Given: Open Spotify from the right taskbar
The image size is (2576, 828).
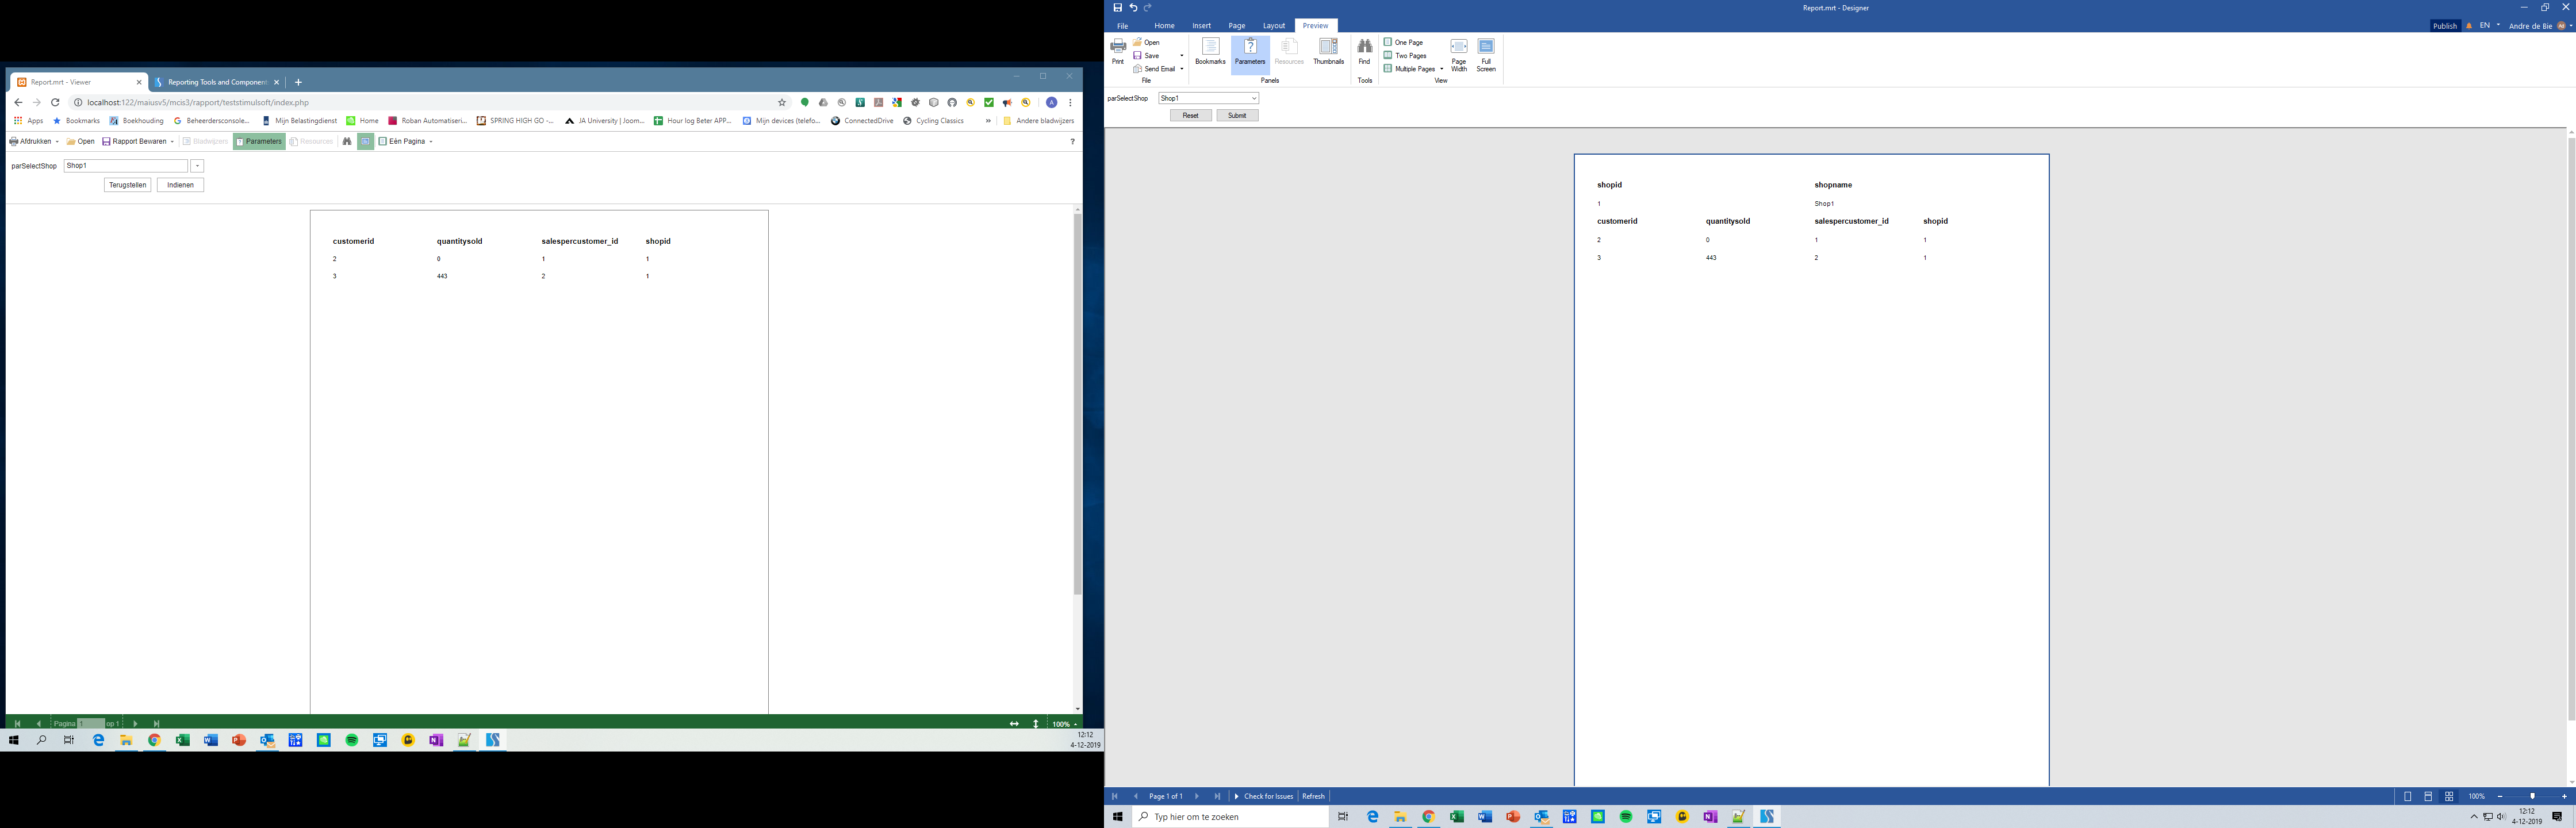Looking at the screenshot, I should pyautogui.click(x=1626, y=817).
